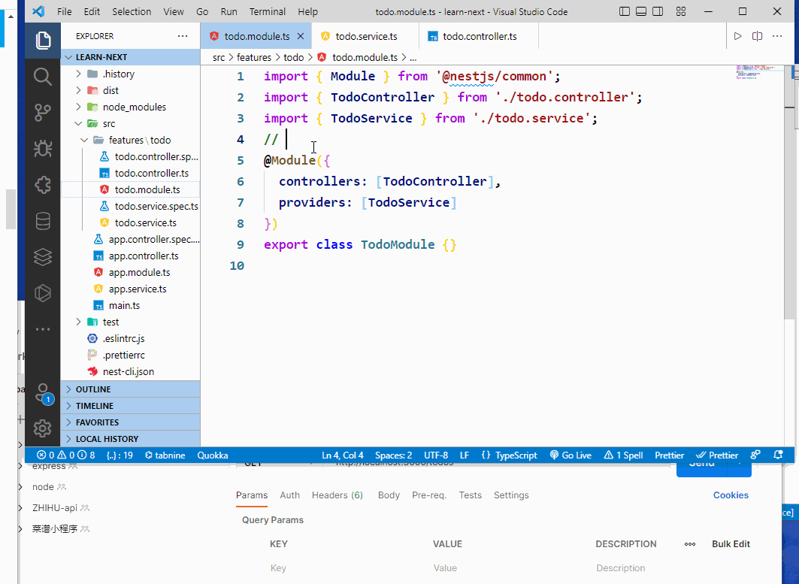Image resolution: width=799 pixels, height=584 pixels.
Task: Run the current file with play button
Action: pyautogui.click(x=738, y=35)
